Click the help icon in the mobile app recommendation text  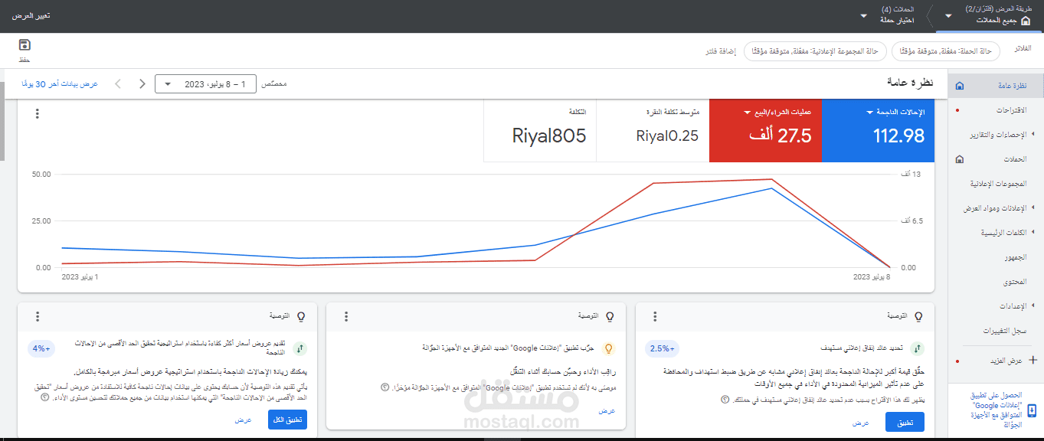click(x=385, y=387)
